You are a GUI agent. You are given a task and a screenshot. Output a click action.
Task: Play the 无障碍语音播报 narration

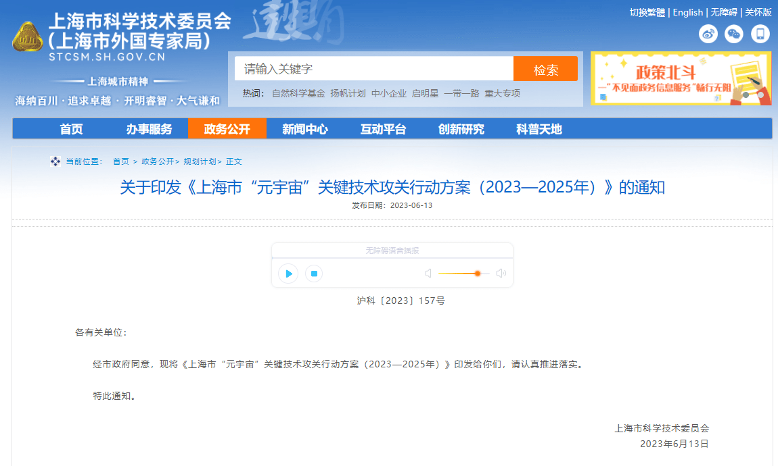click(x=288, y=274)
